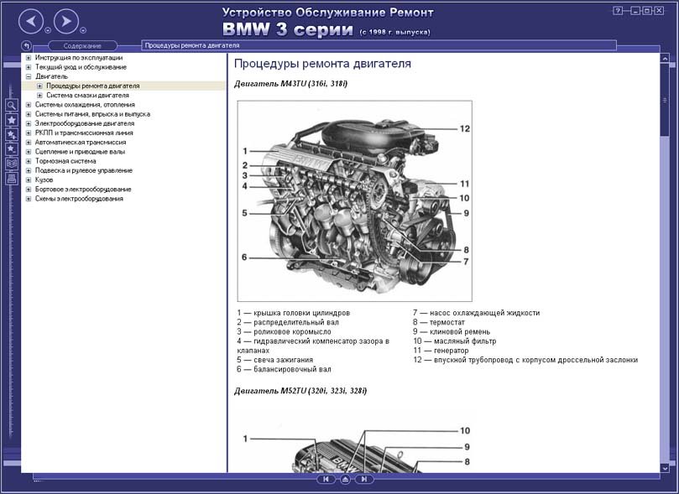Click the open book icon in sidebar
The width and height of the screenshot is (679, 494).
click(12, 164)
